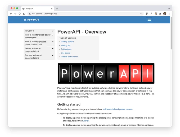Toggle the hamburger navigation menu
This screenshot has width=180, height=137.
click(x=149, y=20)
